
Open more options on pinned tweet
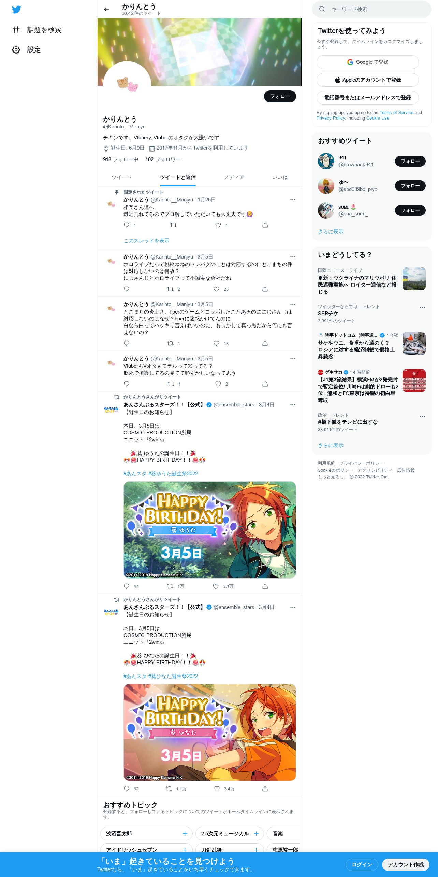[293, 200]
